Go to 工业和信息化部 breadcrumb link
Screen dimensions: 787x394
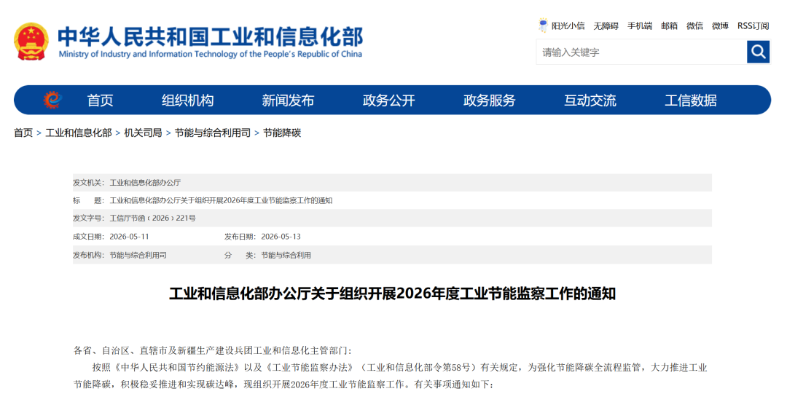tap(78, 133)
